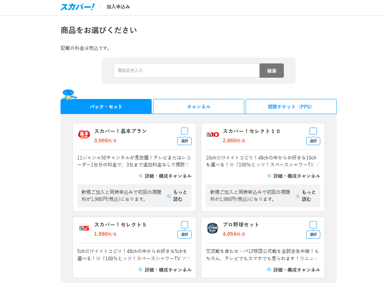Click the 2,860円/月 price
Viewport: 383px width, 283px height.
234,141
